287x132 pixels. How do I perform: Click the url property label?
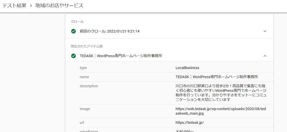click(82, 123)
